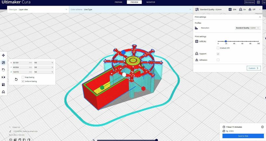Image resolution: width=266 pixels, height=141 pixels.
Task: Select the Move tool
Action: click(3, 55)
